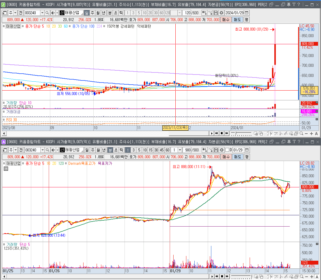Open the settings gear in the bottom chart toolbar
This screenshot has height=280, width=321.
(222, 150)
